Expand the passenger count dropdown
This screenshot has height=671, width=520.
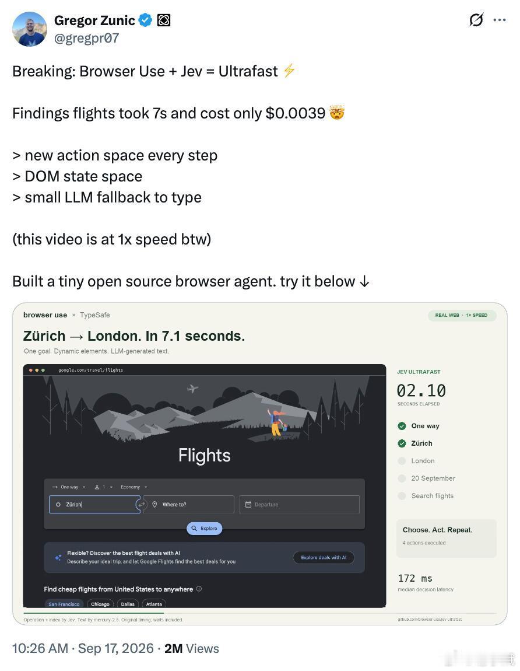click(x=104, y=487)
